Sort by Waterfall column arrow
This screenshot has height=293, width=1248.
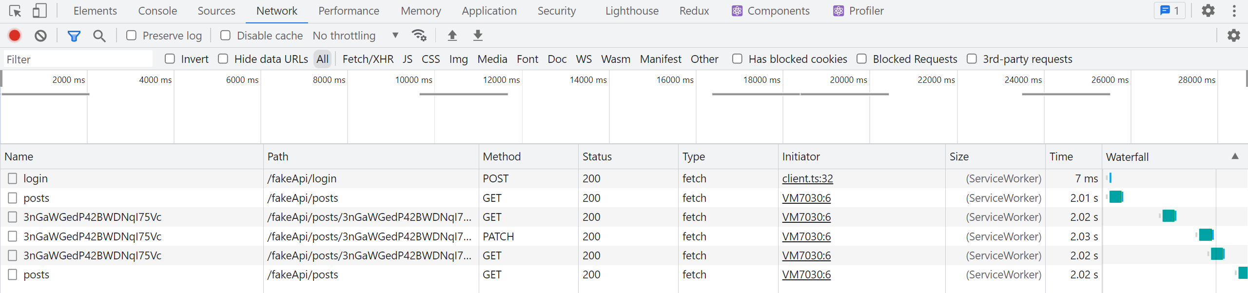click(x=1235, y=156)
